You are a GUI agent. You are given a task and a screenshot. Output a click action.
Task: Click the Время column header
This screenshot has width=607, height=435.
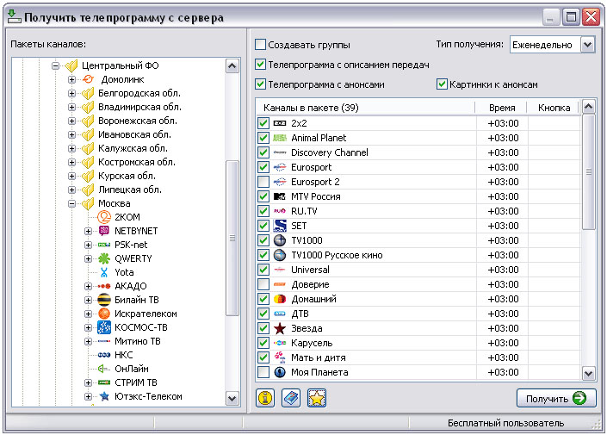(x=502, y=108)
